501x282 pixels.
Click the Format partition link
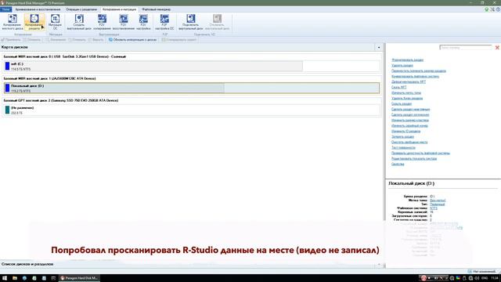pos(407,60)
